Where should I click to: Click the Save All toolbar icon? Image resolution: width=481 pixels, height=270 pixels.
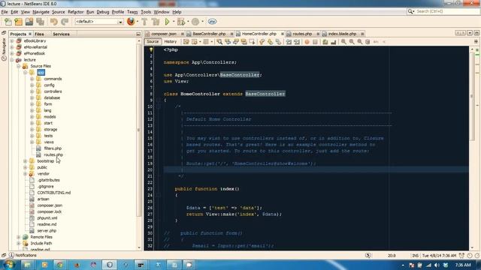point(40,22)
